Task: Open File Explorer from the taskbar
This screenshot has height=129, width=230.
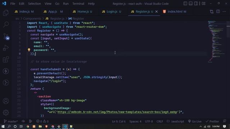Action: pyautogui.click(x=40, y=126)
